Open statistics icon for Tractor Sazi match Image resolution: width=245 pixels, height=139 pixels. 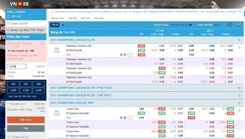[x=125, y=118]
